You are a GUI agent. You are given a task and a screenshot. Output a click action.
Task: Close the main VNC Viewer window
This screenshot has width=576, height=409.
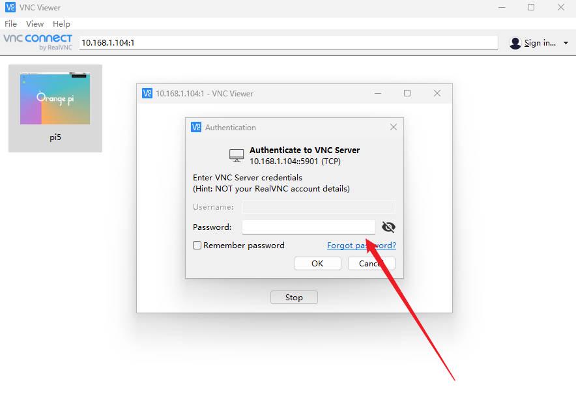point(560,7)
